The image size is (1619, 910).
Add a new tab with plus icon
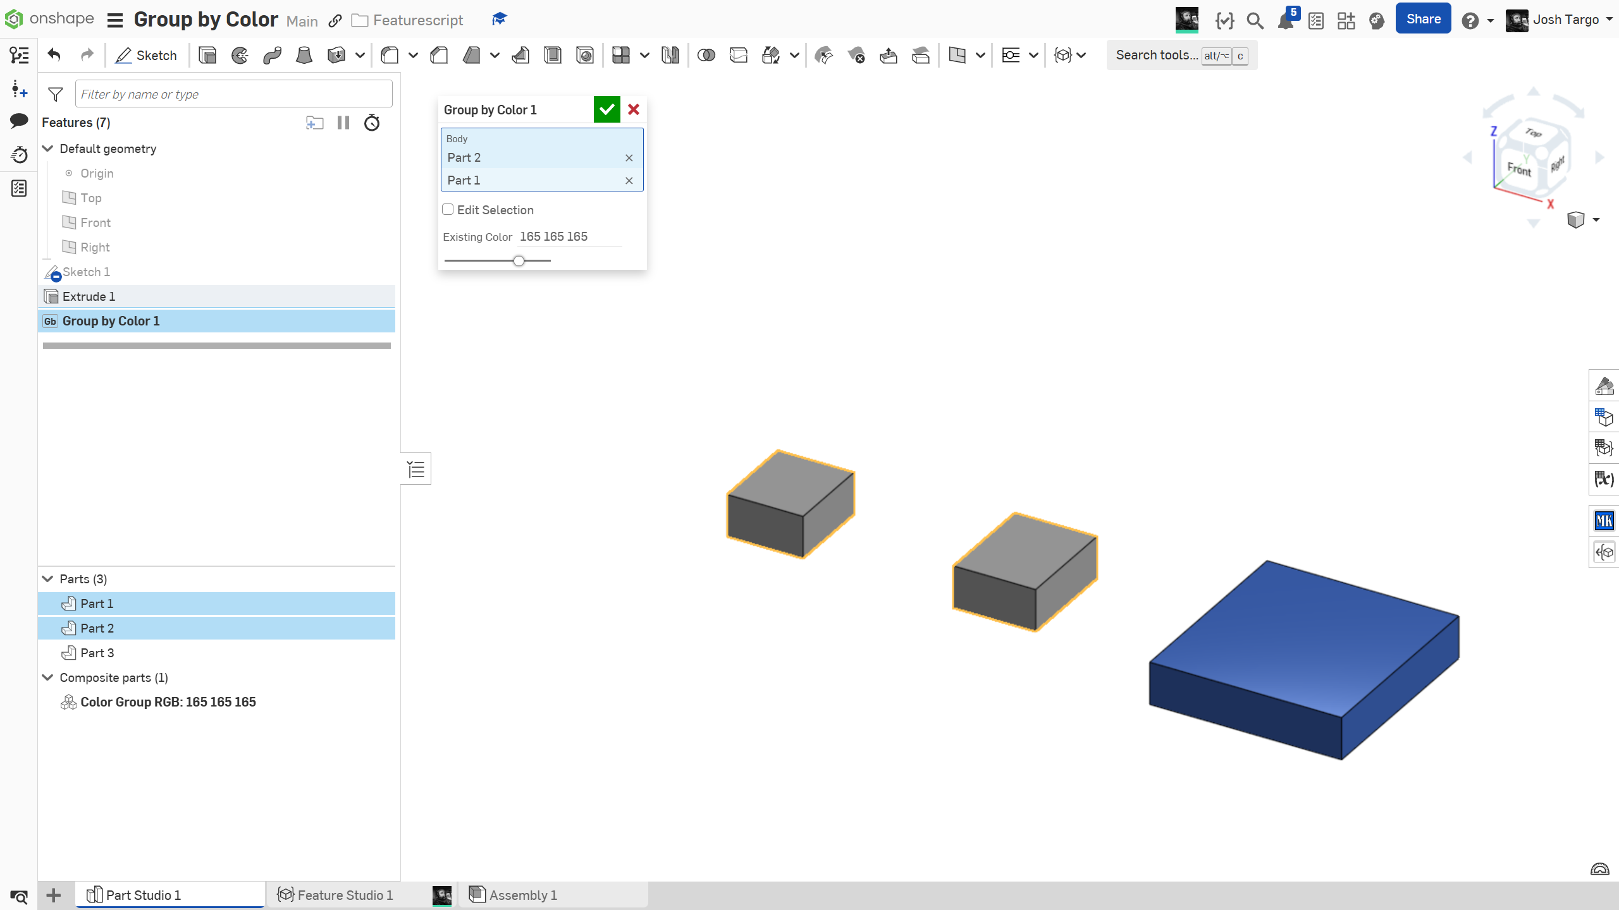point(54,895)
